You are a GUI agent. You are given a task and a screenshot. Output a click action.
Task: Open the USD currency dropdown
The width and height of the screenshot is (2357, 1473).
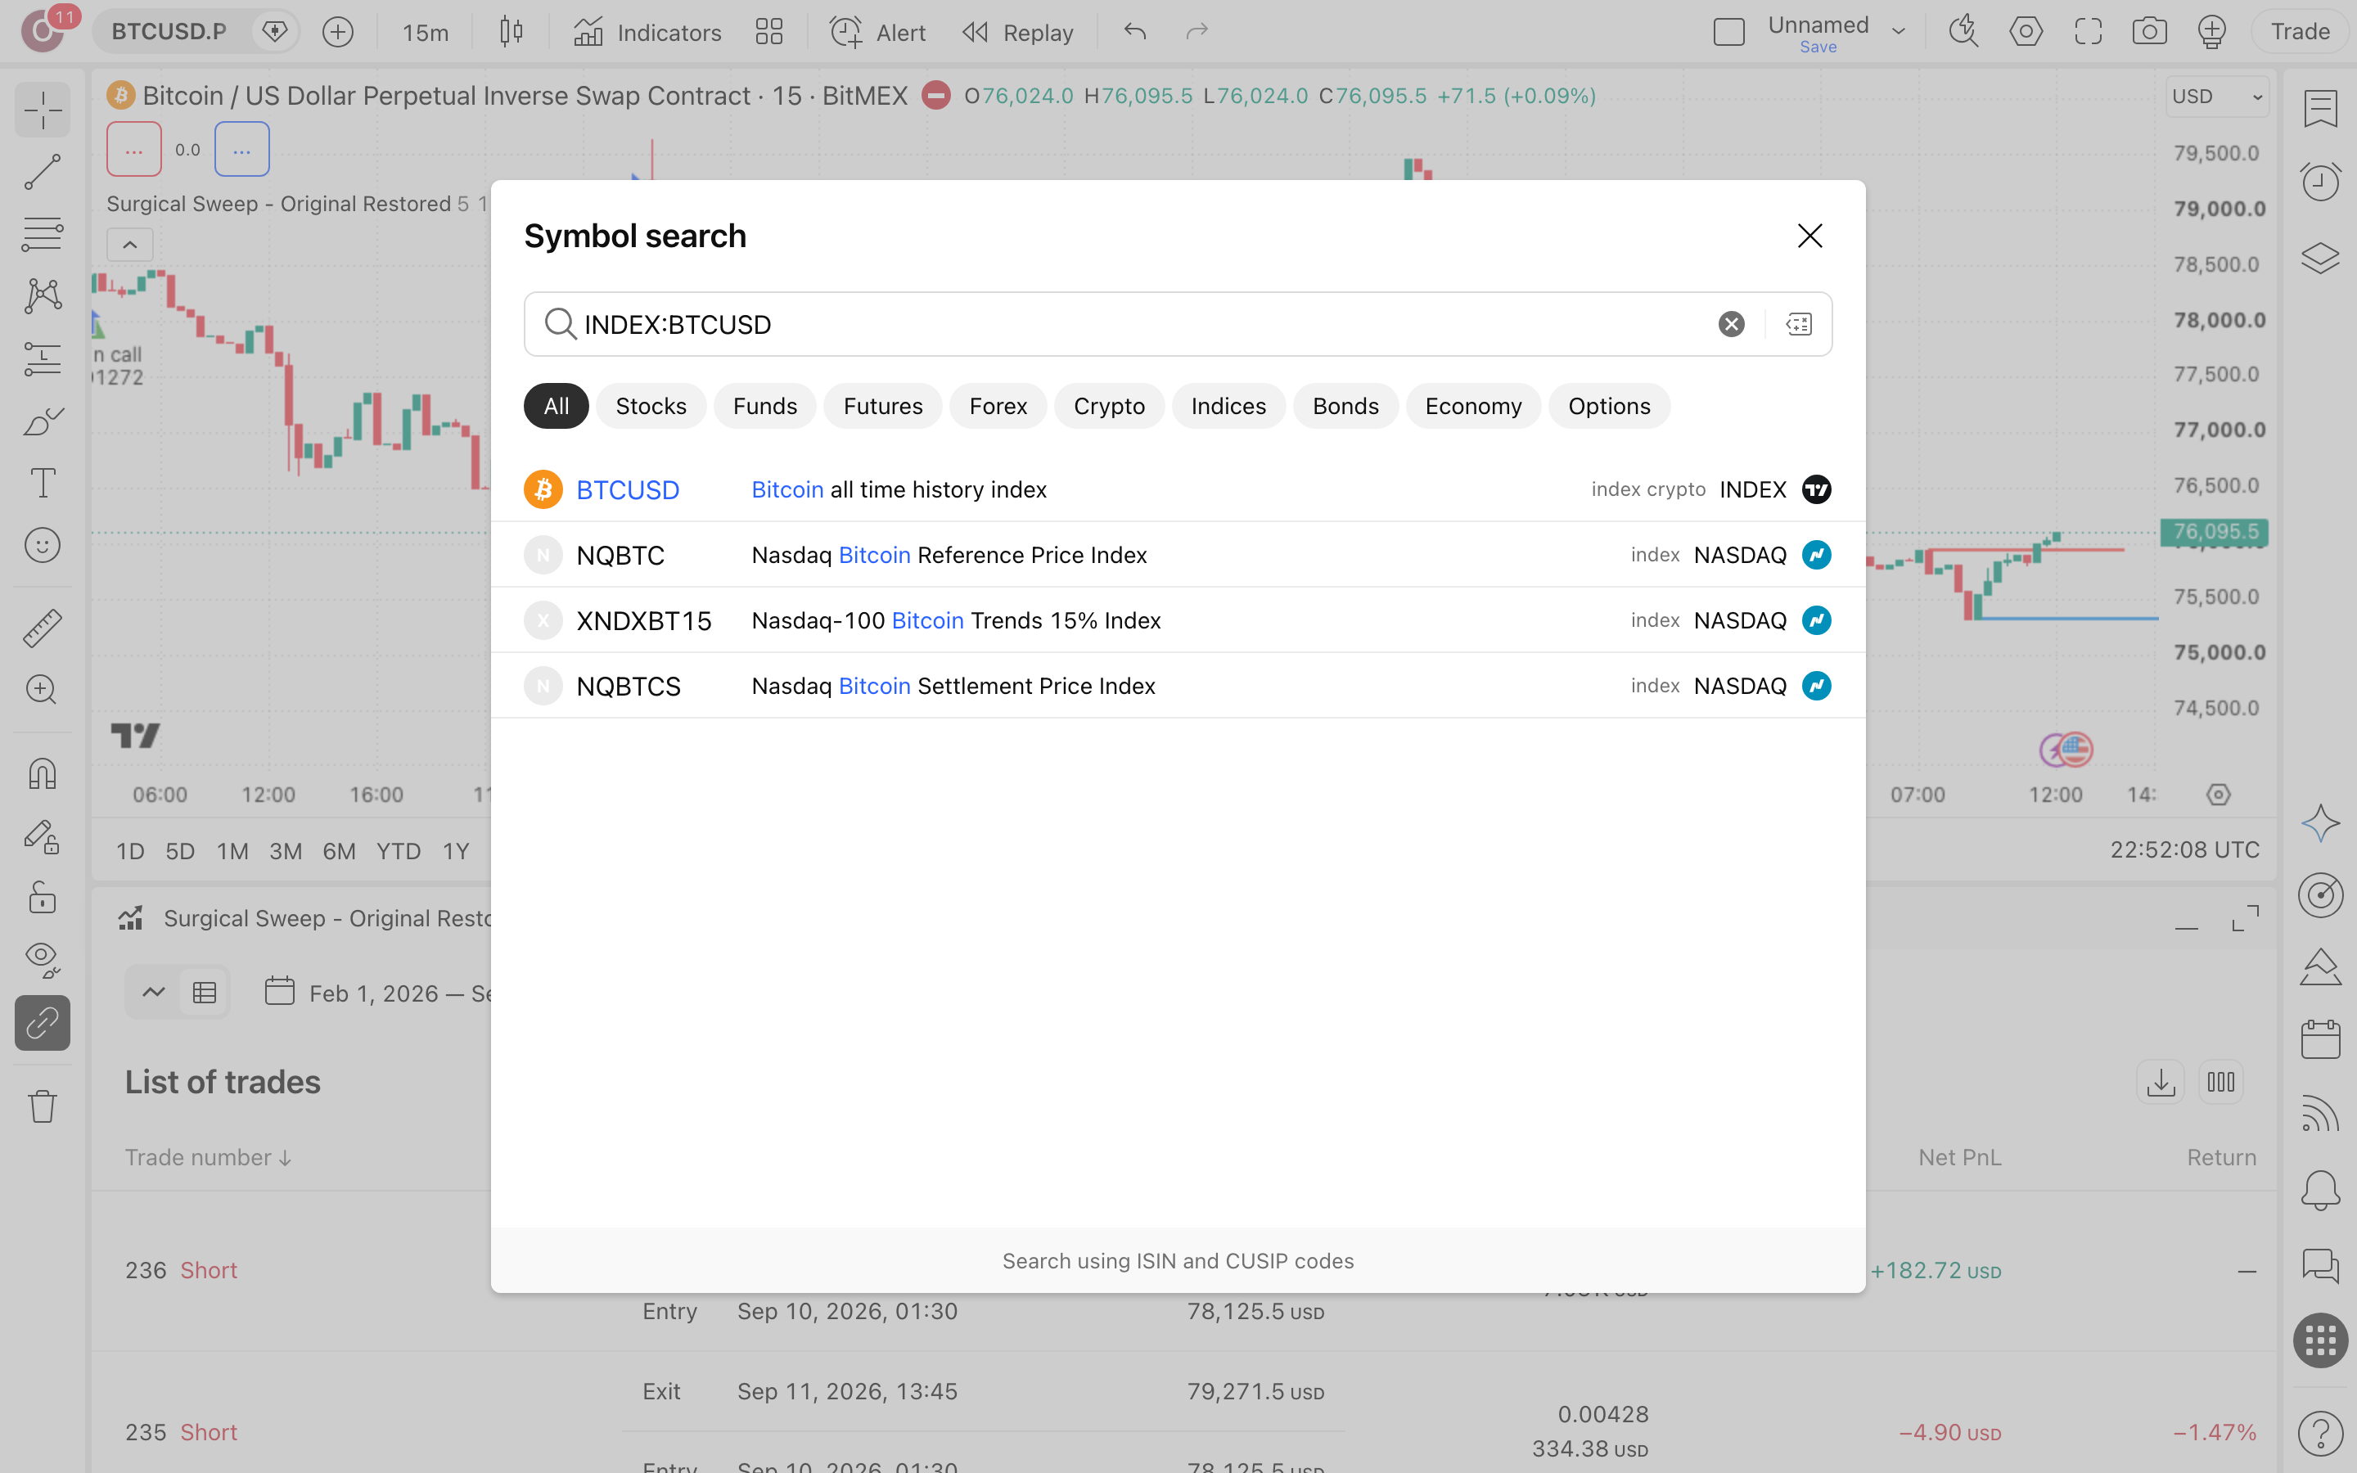click(2217, 97)
